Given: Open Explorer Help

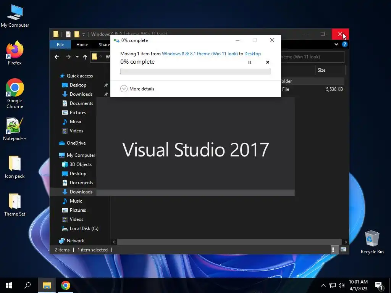Looking at the screenshot, I should pyautogui.click(x=345, y=44).
